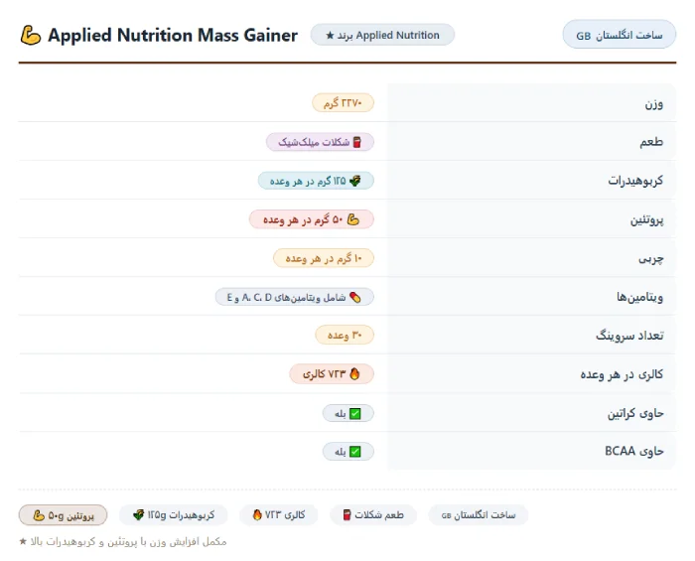Select the Applied Nutrition brand badge
The height and width of the screenshot is (561, 695).
[382, 35]
